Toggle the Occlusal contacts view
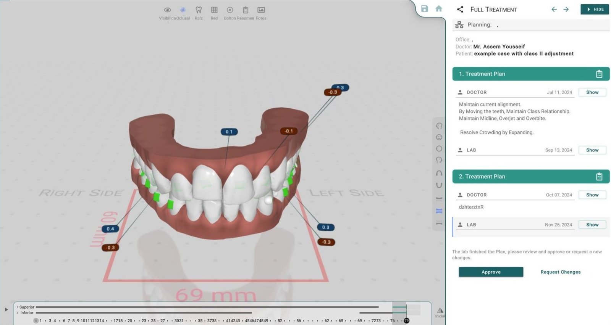 [183, 10]
